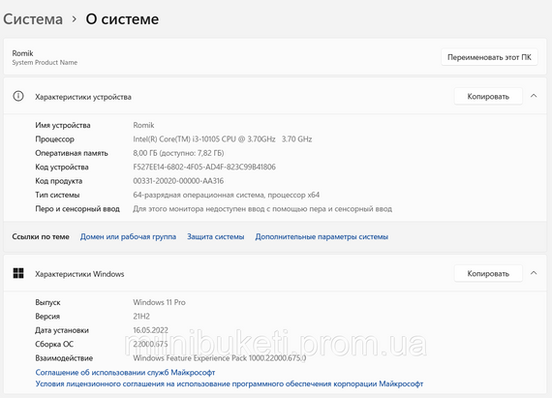This screenshot has width=552, height=398.
Task: Collapse the Характеристики устройства section chevron
Action: [x=534, y=96]
